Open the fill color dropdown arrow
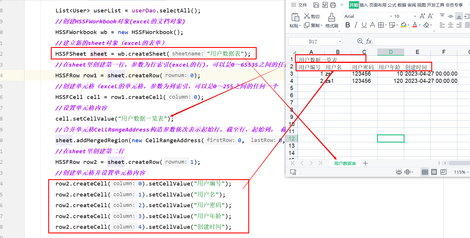The width and height of the screenshot is (470, 238). click(409, 25)
